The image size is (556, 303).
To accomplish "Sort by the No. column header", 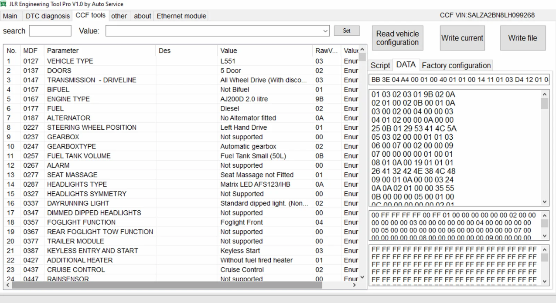I will 12,50.
